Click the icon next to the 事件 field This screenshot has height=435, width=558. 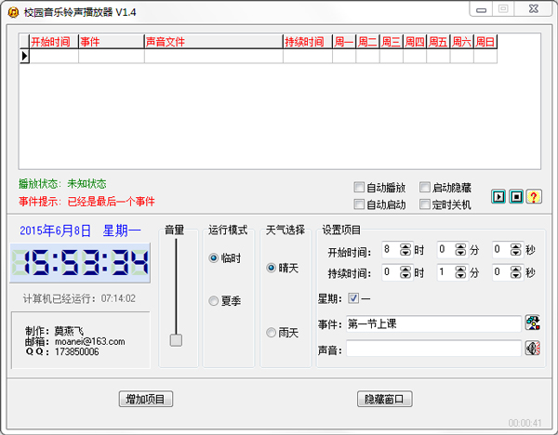pos(533,323)
